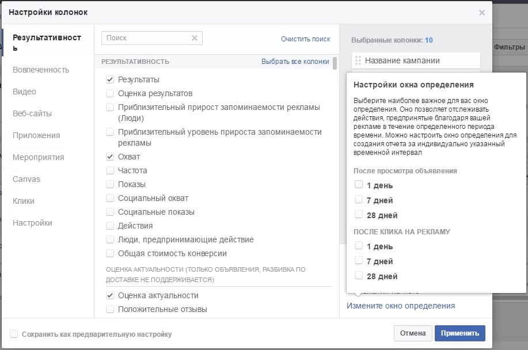Grab the drag handle of Название кампании
This screenshot has width=528, height=350.
[358, 60]
